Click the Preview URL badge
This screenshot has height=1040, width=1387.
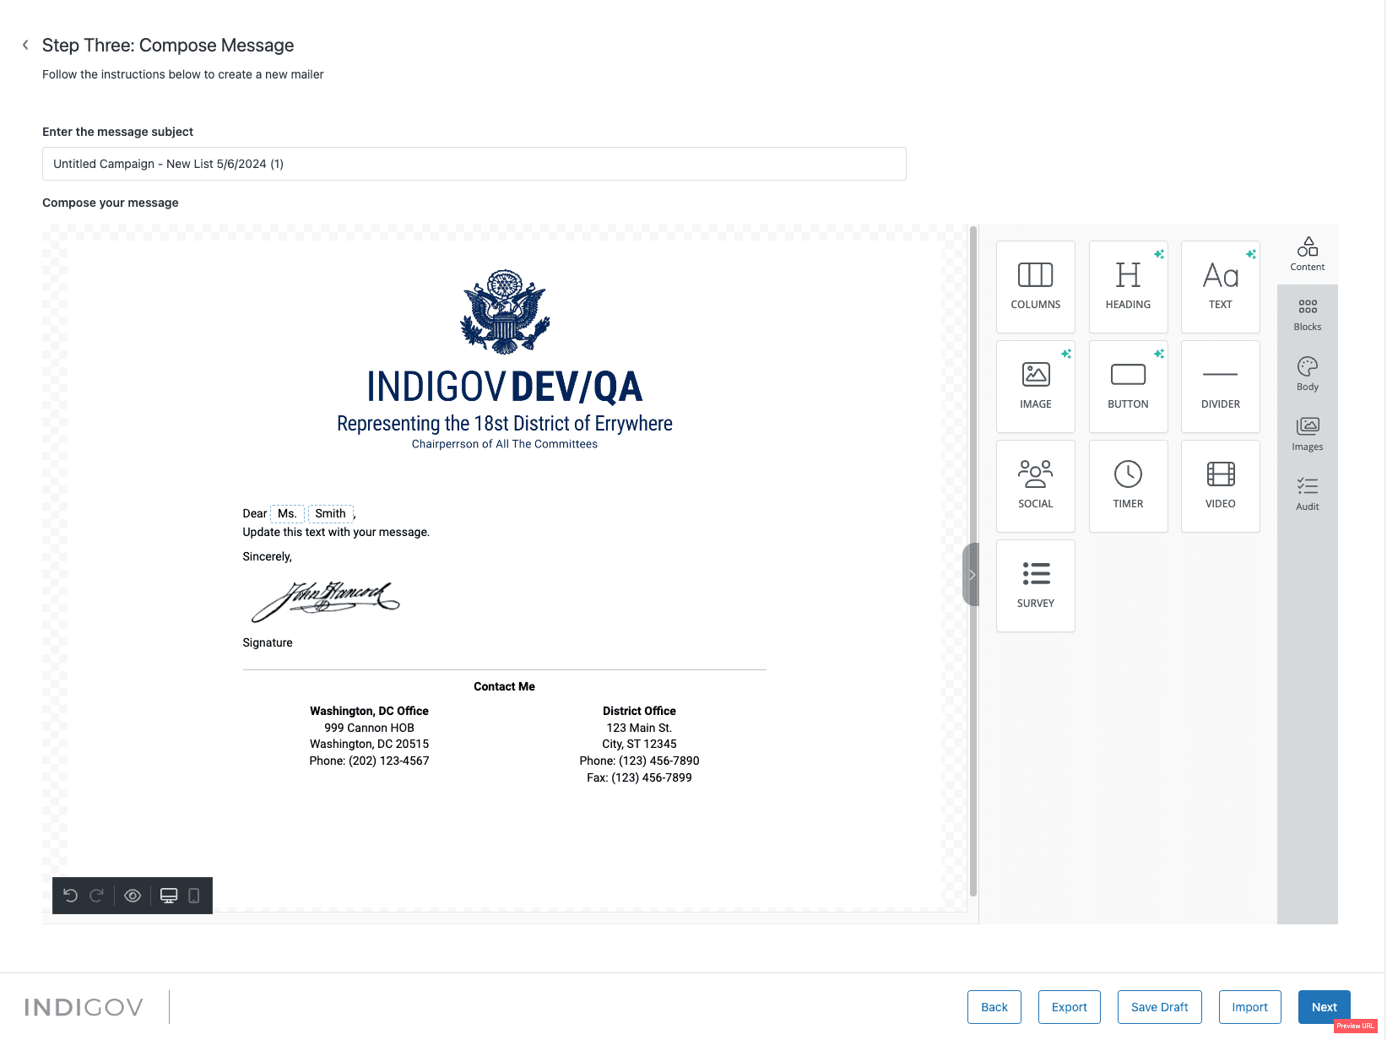tap(1356, 1026)
